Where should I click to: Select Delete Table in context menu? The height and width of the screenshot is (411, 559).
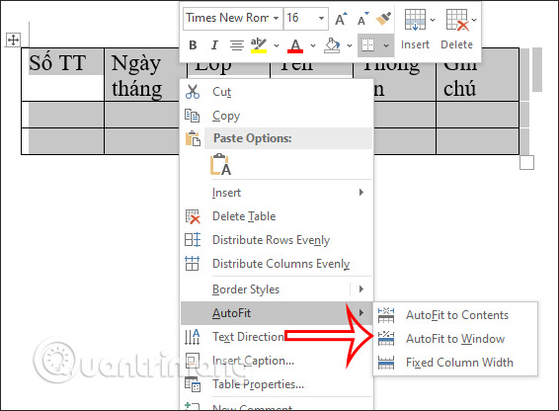point(277,216)
